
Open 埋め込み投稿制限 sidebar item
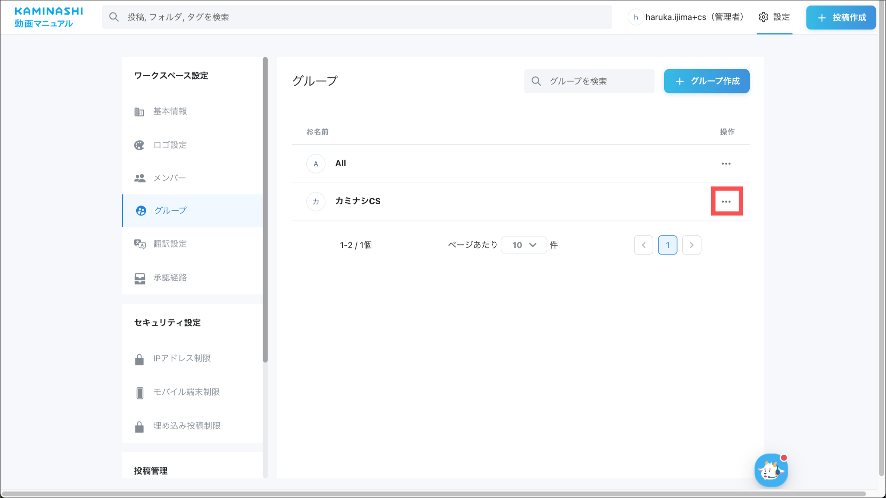point(186,426)
